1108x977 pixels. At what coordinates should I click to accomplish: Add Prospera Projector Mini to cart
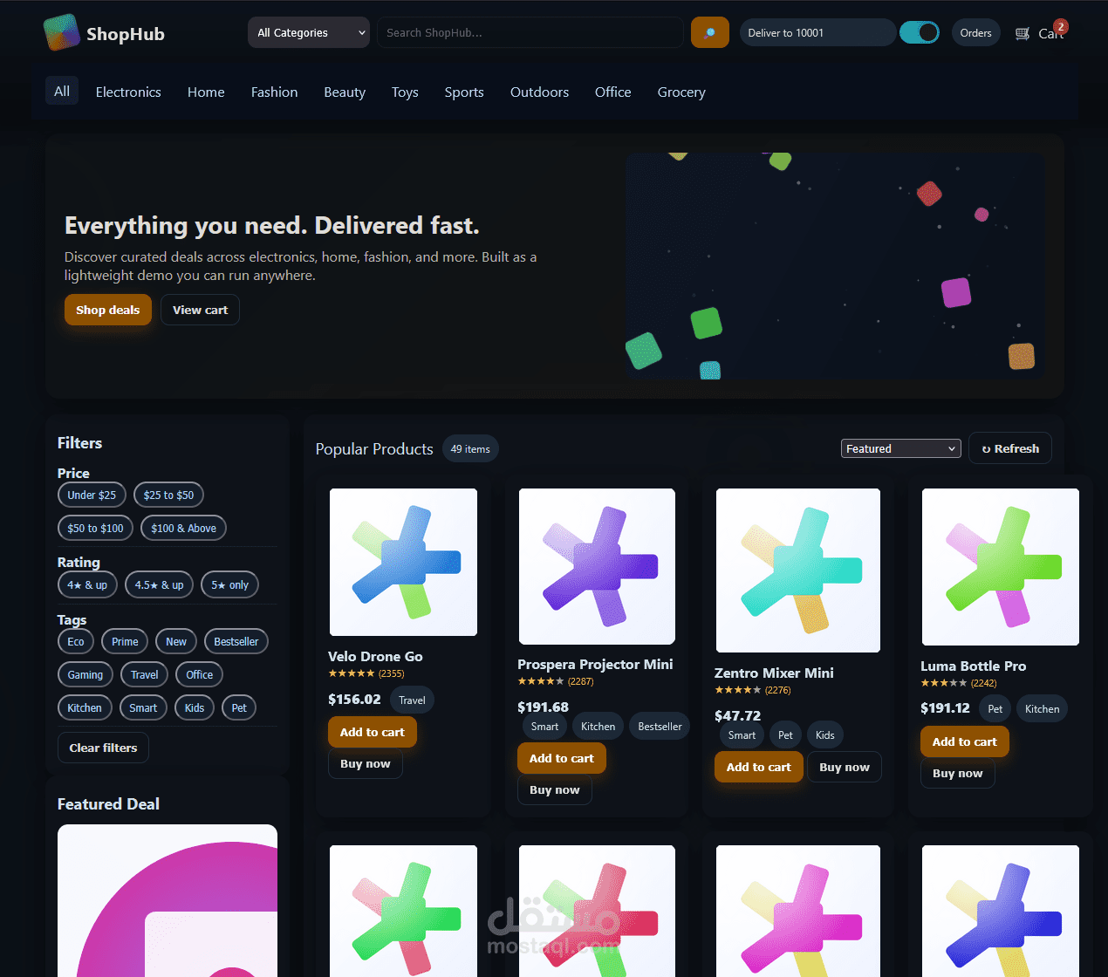562,758
